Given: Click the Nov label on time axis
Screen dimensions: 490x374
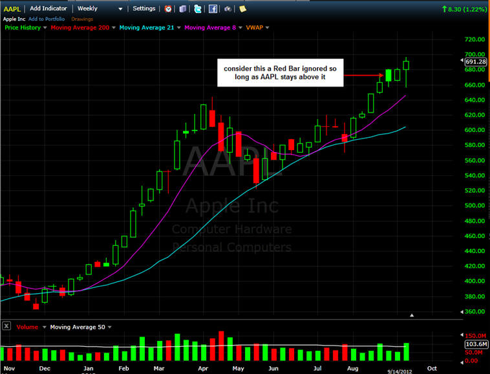Looking at the screenshot, I should (x=10, y=368).
